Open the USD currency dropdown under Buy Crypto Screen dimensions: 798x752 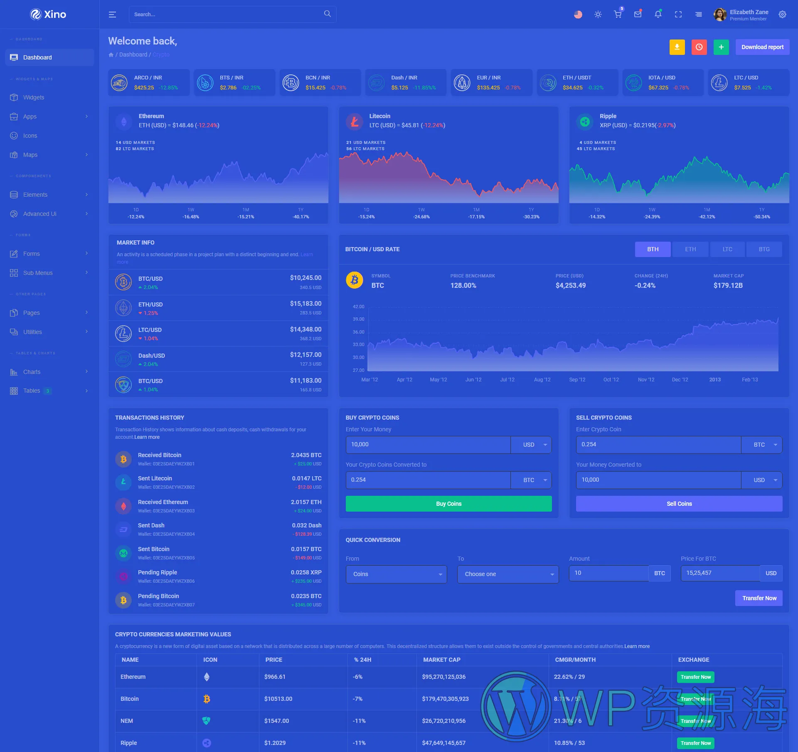click(531, 445)
